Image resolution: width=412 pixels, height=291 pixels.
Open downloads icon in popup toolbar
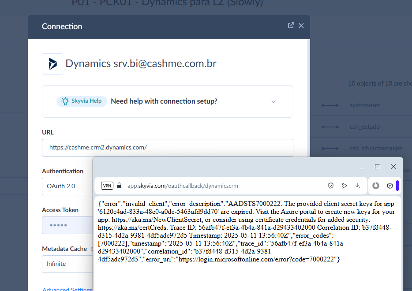point(357,186)
